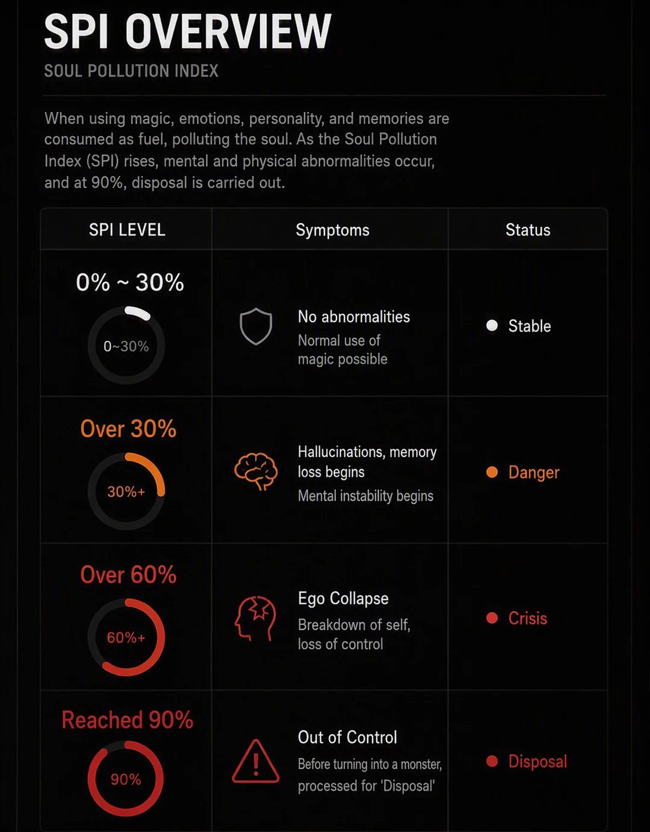Click the Over 30% level heading
650x832 pixels.
point(128,429)
